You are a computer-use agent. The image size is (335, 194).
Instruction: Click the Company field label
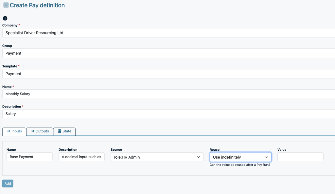tap(10, 25)
